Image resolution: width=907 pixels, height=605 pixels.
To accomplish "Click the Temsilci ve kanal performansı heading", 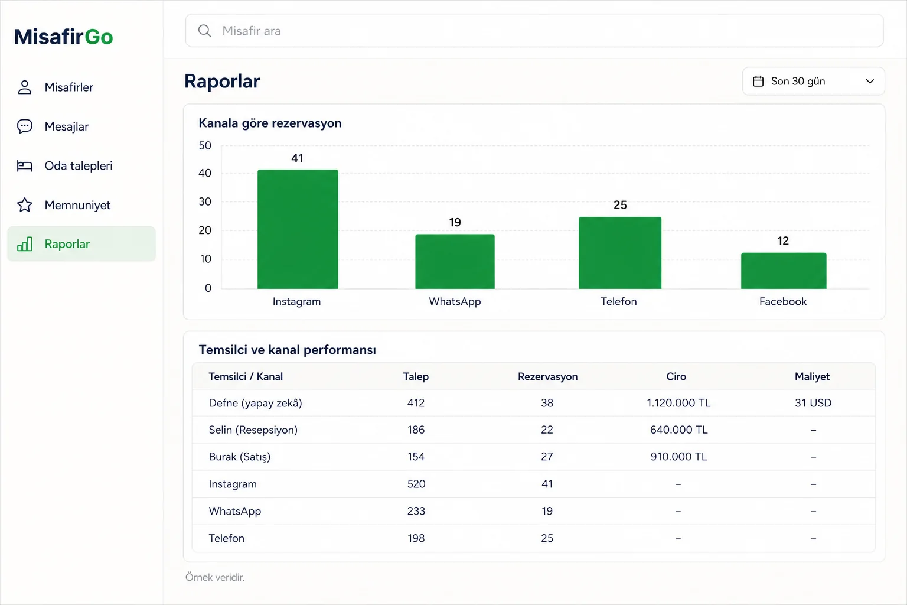I will pos(287,350).
